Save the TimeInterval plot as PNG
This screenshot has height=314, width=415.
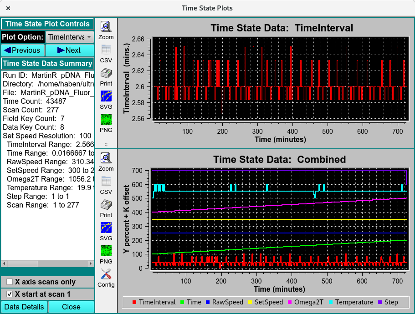(106, 119)
